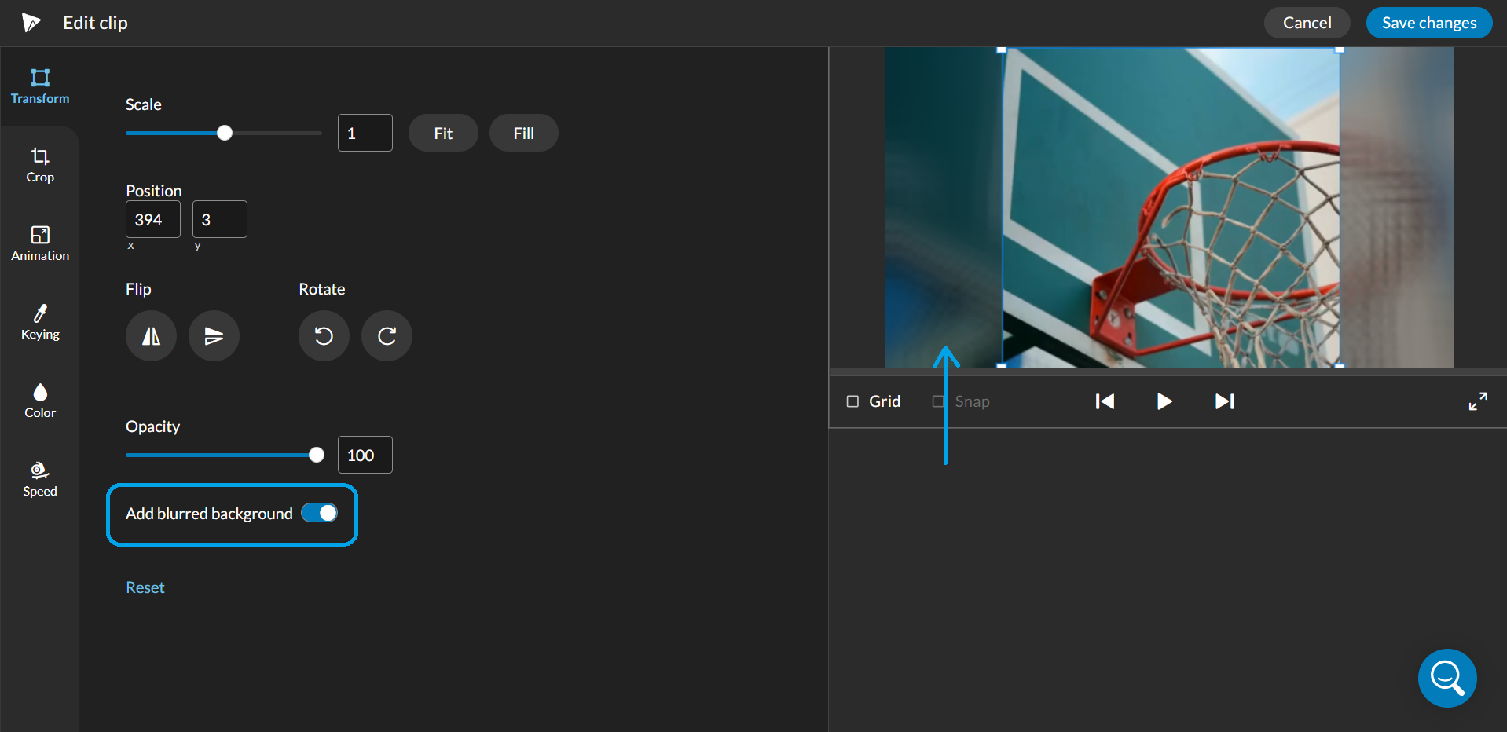Toggle the Snap checkbox

tap(938, 401)
